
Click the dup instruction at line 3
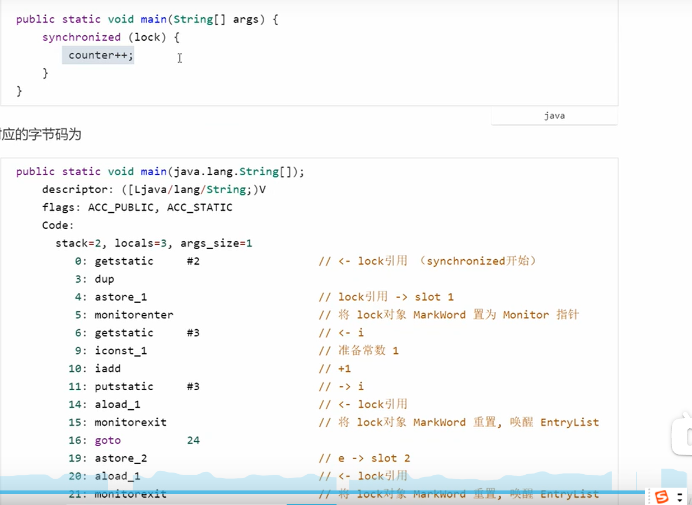coord(104,279)
